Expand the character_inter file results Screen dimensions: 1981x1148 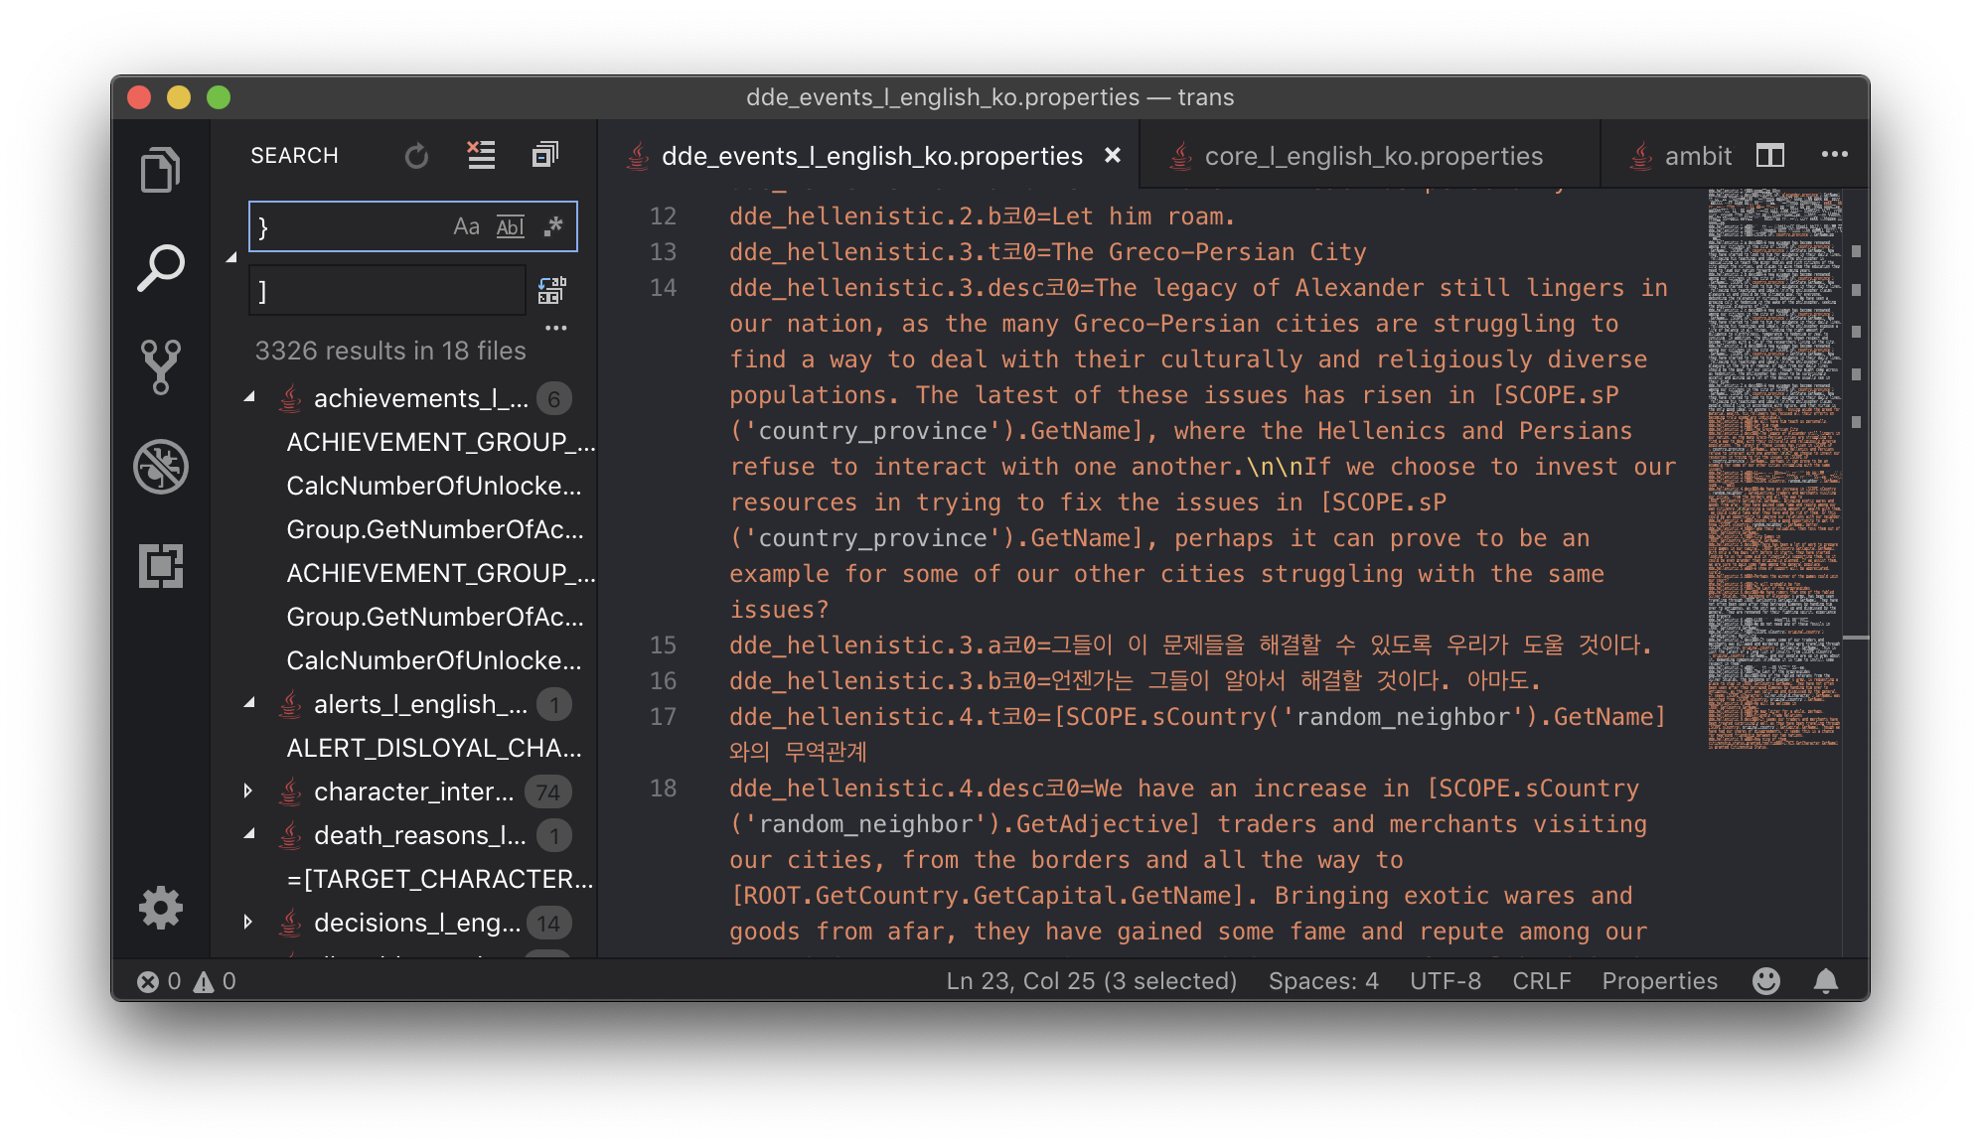click(249, 791)
